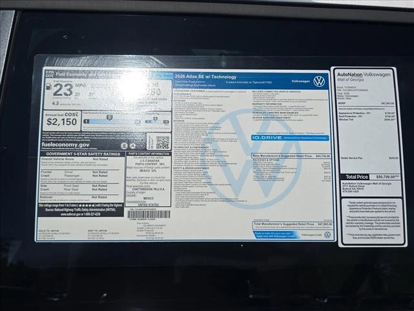Click the Total Price label on the dealer addendum

357,176
